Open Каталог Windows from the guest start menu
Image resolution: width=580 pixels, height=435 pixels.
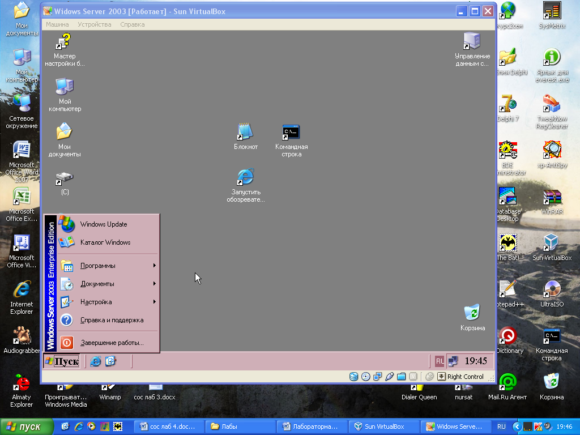coord(109,242)
